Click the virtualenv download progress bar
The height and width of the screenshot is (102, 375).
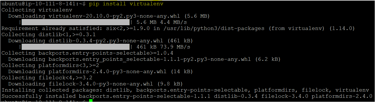[76, 22]
